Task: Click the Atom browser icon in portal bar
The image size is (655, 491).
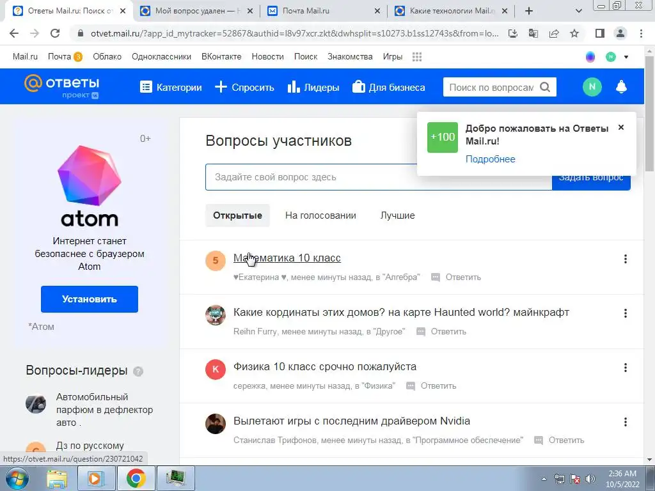Action: coord(590,57)
